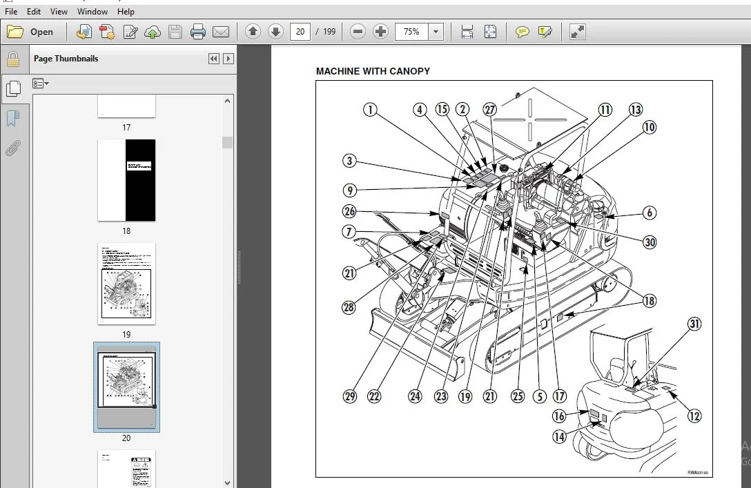Select the highlight text tool
The height and width of the screenshot is (488, 751).
(x=545, y=32)
